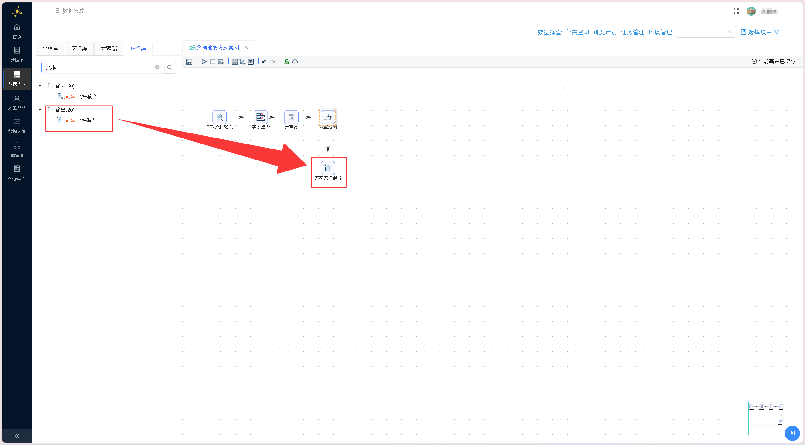Viewport: 805px width, 445px height.
Task: Stop execution with the square stop icon
Action: [x=213, y=62]
